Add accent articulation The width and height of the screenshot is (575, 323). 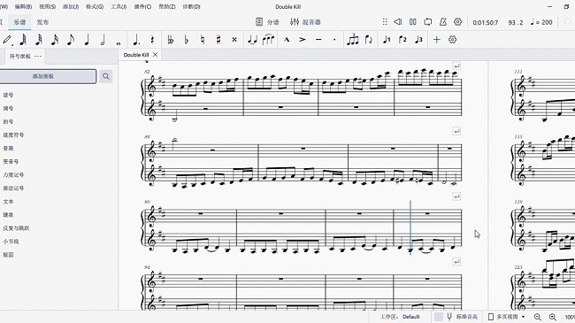point(303,40)
